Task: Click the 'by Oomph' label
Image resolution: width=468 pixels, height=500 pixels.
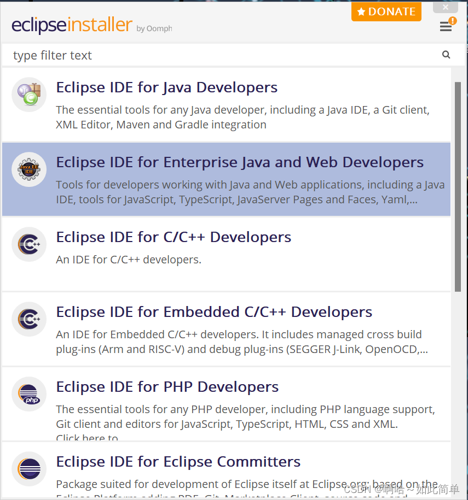Action: pyautogui.click(x=154, y=28)
